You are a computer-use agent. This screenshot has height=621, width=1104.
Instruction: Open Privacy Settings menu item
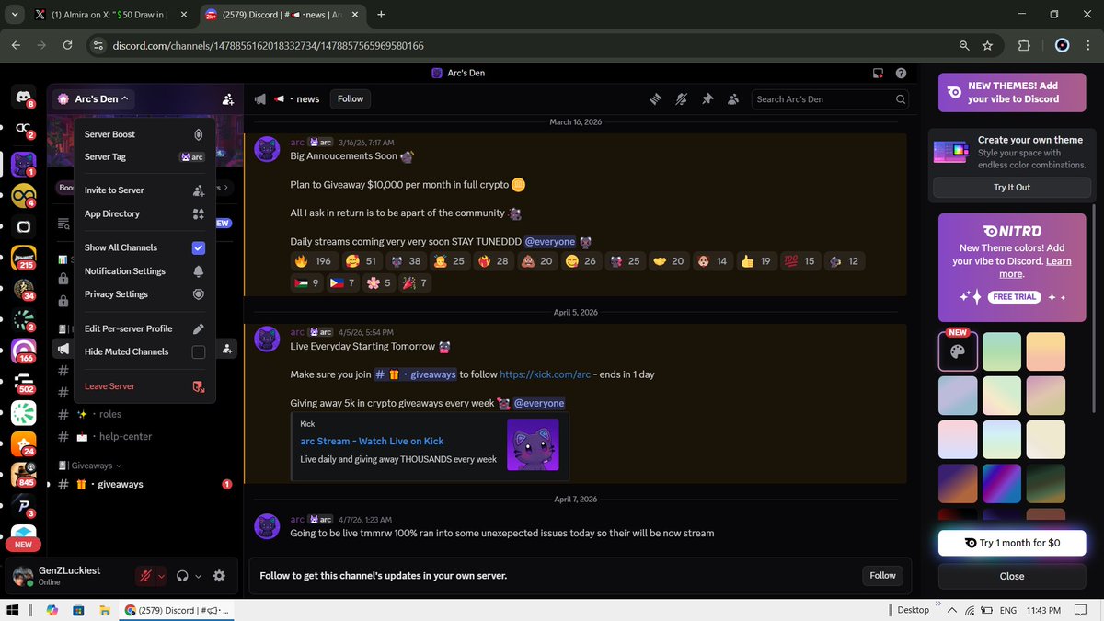point(144,294)
